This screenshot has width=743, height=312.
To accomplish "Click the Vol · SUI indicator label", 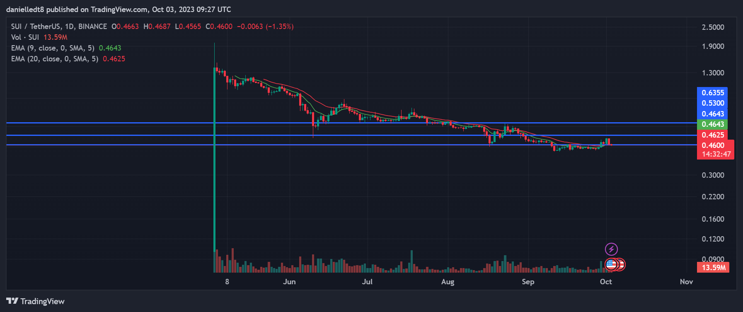I will pos(25,37).
